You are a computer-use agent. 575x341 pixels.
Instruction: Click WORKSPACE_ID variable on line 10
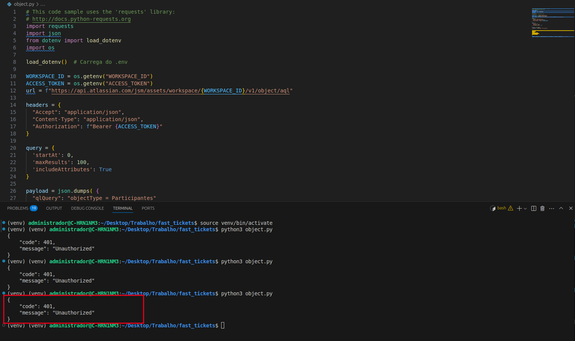tap(45, 77)
